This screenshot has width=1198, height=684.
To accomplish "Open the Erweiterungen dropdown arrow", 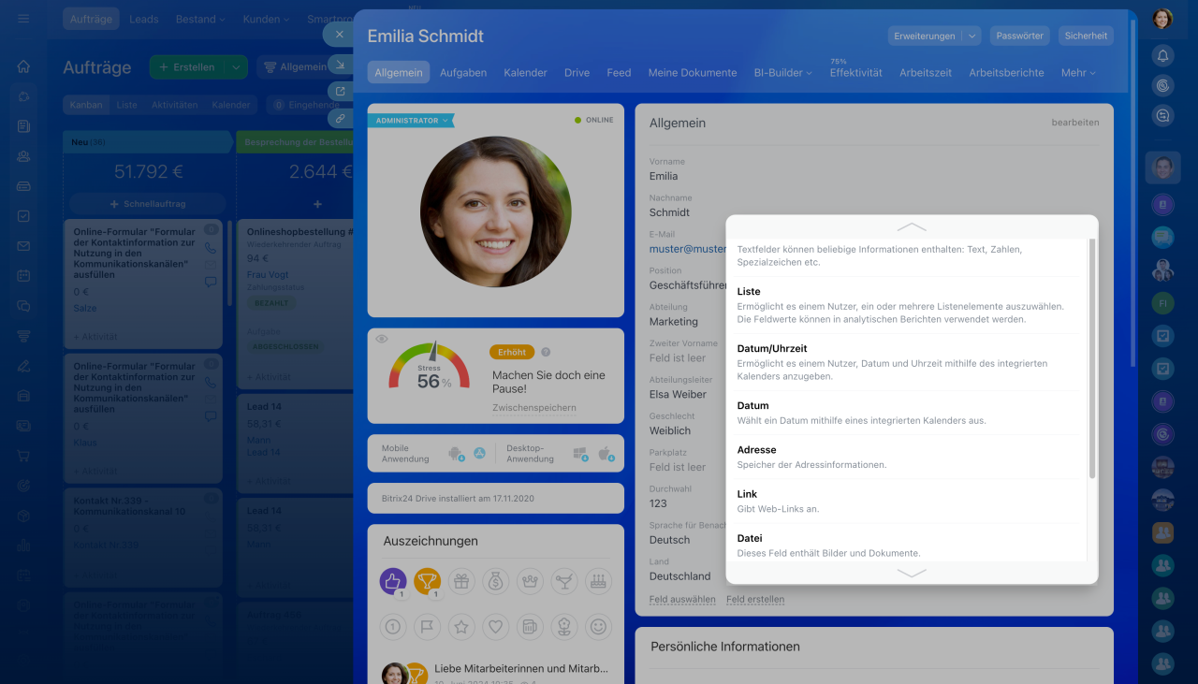I will pyautogui.click(x=972, y=36).
